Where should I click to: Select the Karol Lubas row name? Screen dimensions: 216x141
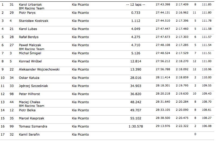(28, 29)
